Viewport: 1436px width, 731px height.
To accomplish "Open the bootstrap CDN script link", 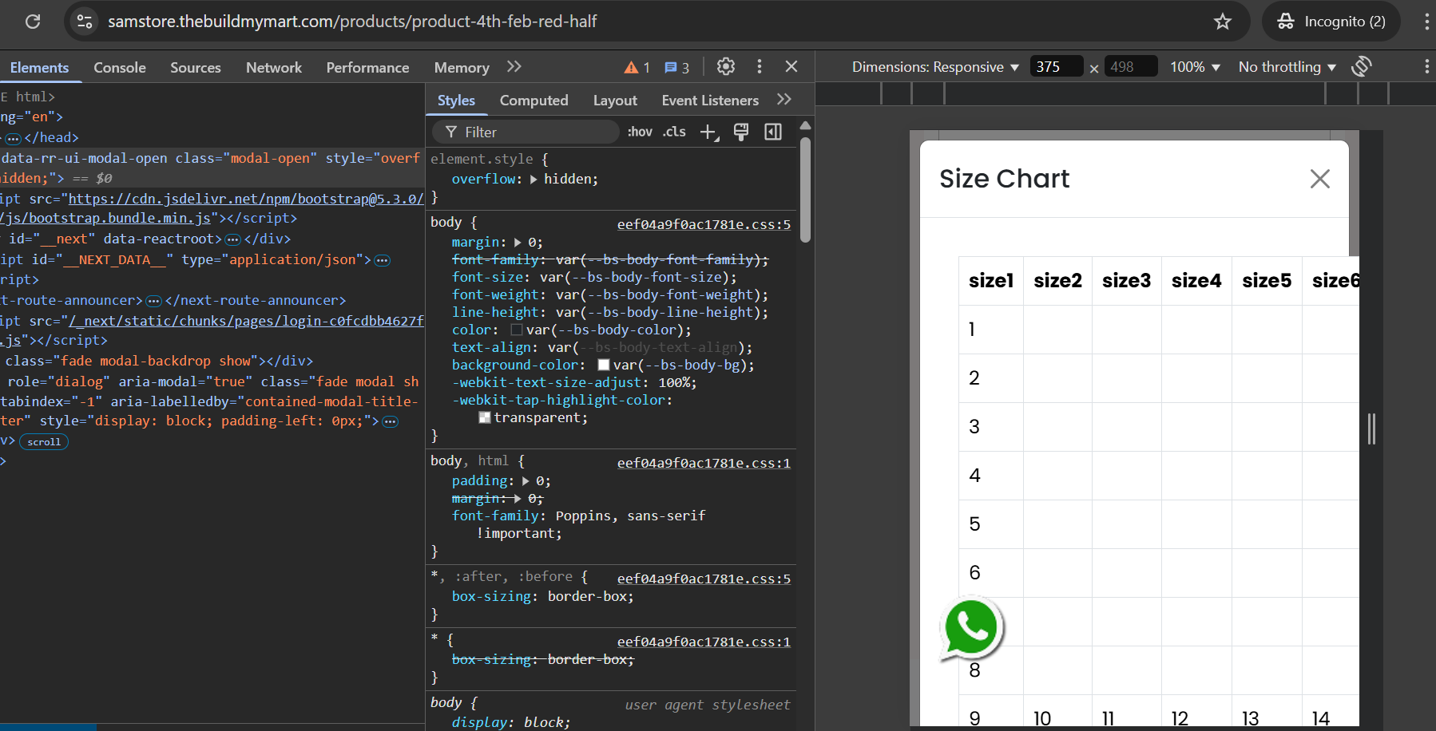I will pos(245,199).
